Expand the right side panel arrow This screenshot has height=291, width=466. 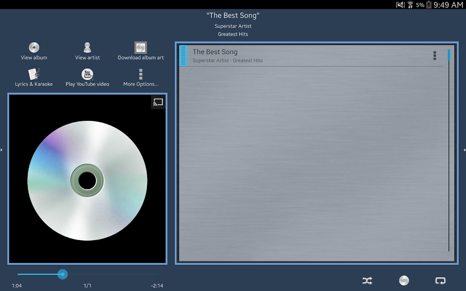(x=464, y=150)
